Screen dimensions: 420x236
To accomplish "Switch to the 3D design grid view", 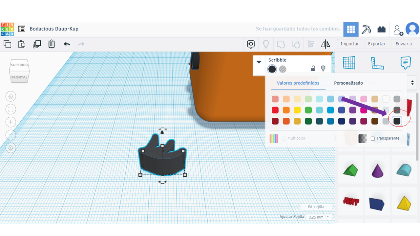I will click(x=351, y=29).
